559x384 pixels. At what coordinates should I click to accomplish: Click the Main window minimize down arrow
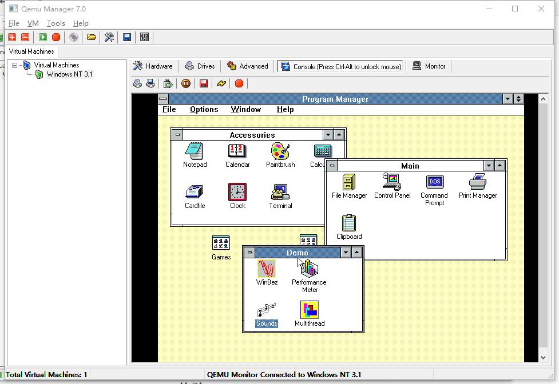489,166
